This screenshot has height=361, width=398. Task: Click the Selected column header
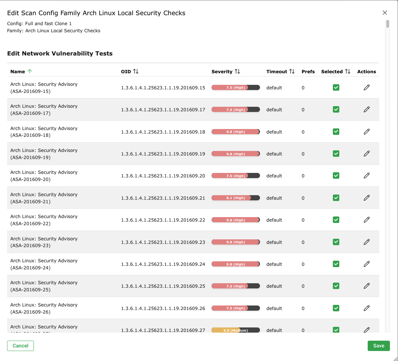[332, 72]
